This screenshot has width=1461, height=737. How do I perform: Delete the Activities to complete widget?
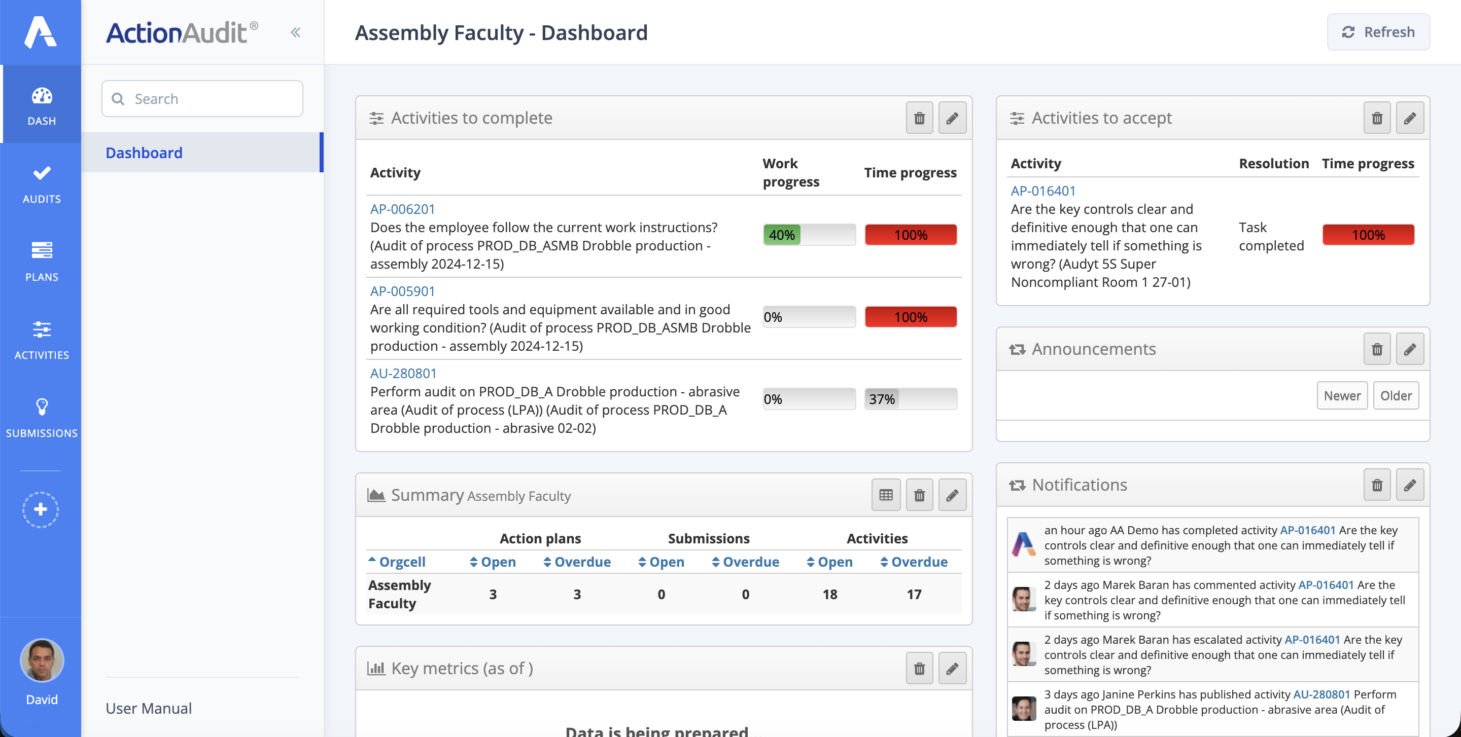tap(919, 118)
